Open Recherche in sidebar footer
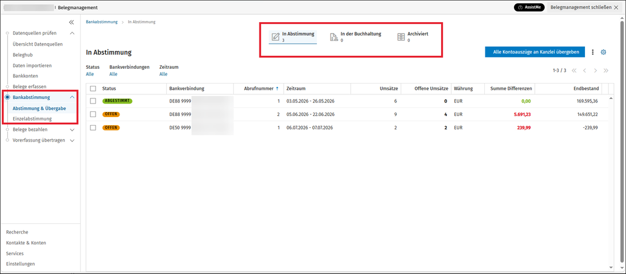Screen dimensions: 626x274 tap(17, 232)
